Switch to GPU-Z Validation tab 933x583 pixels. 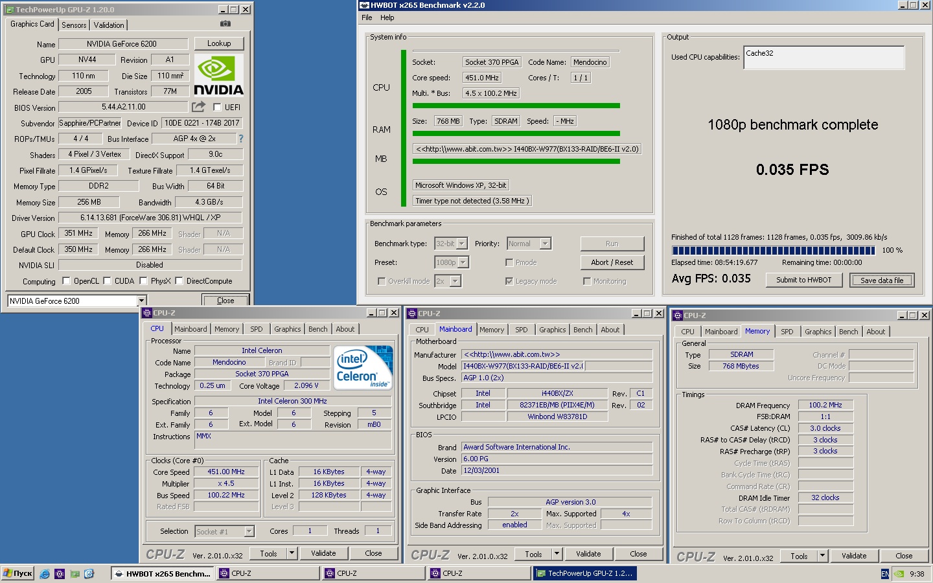tap(109, 25)
